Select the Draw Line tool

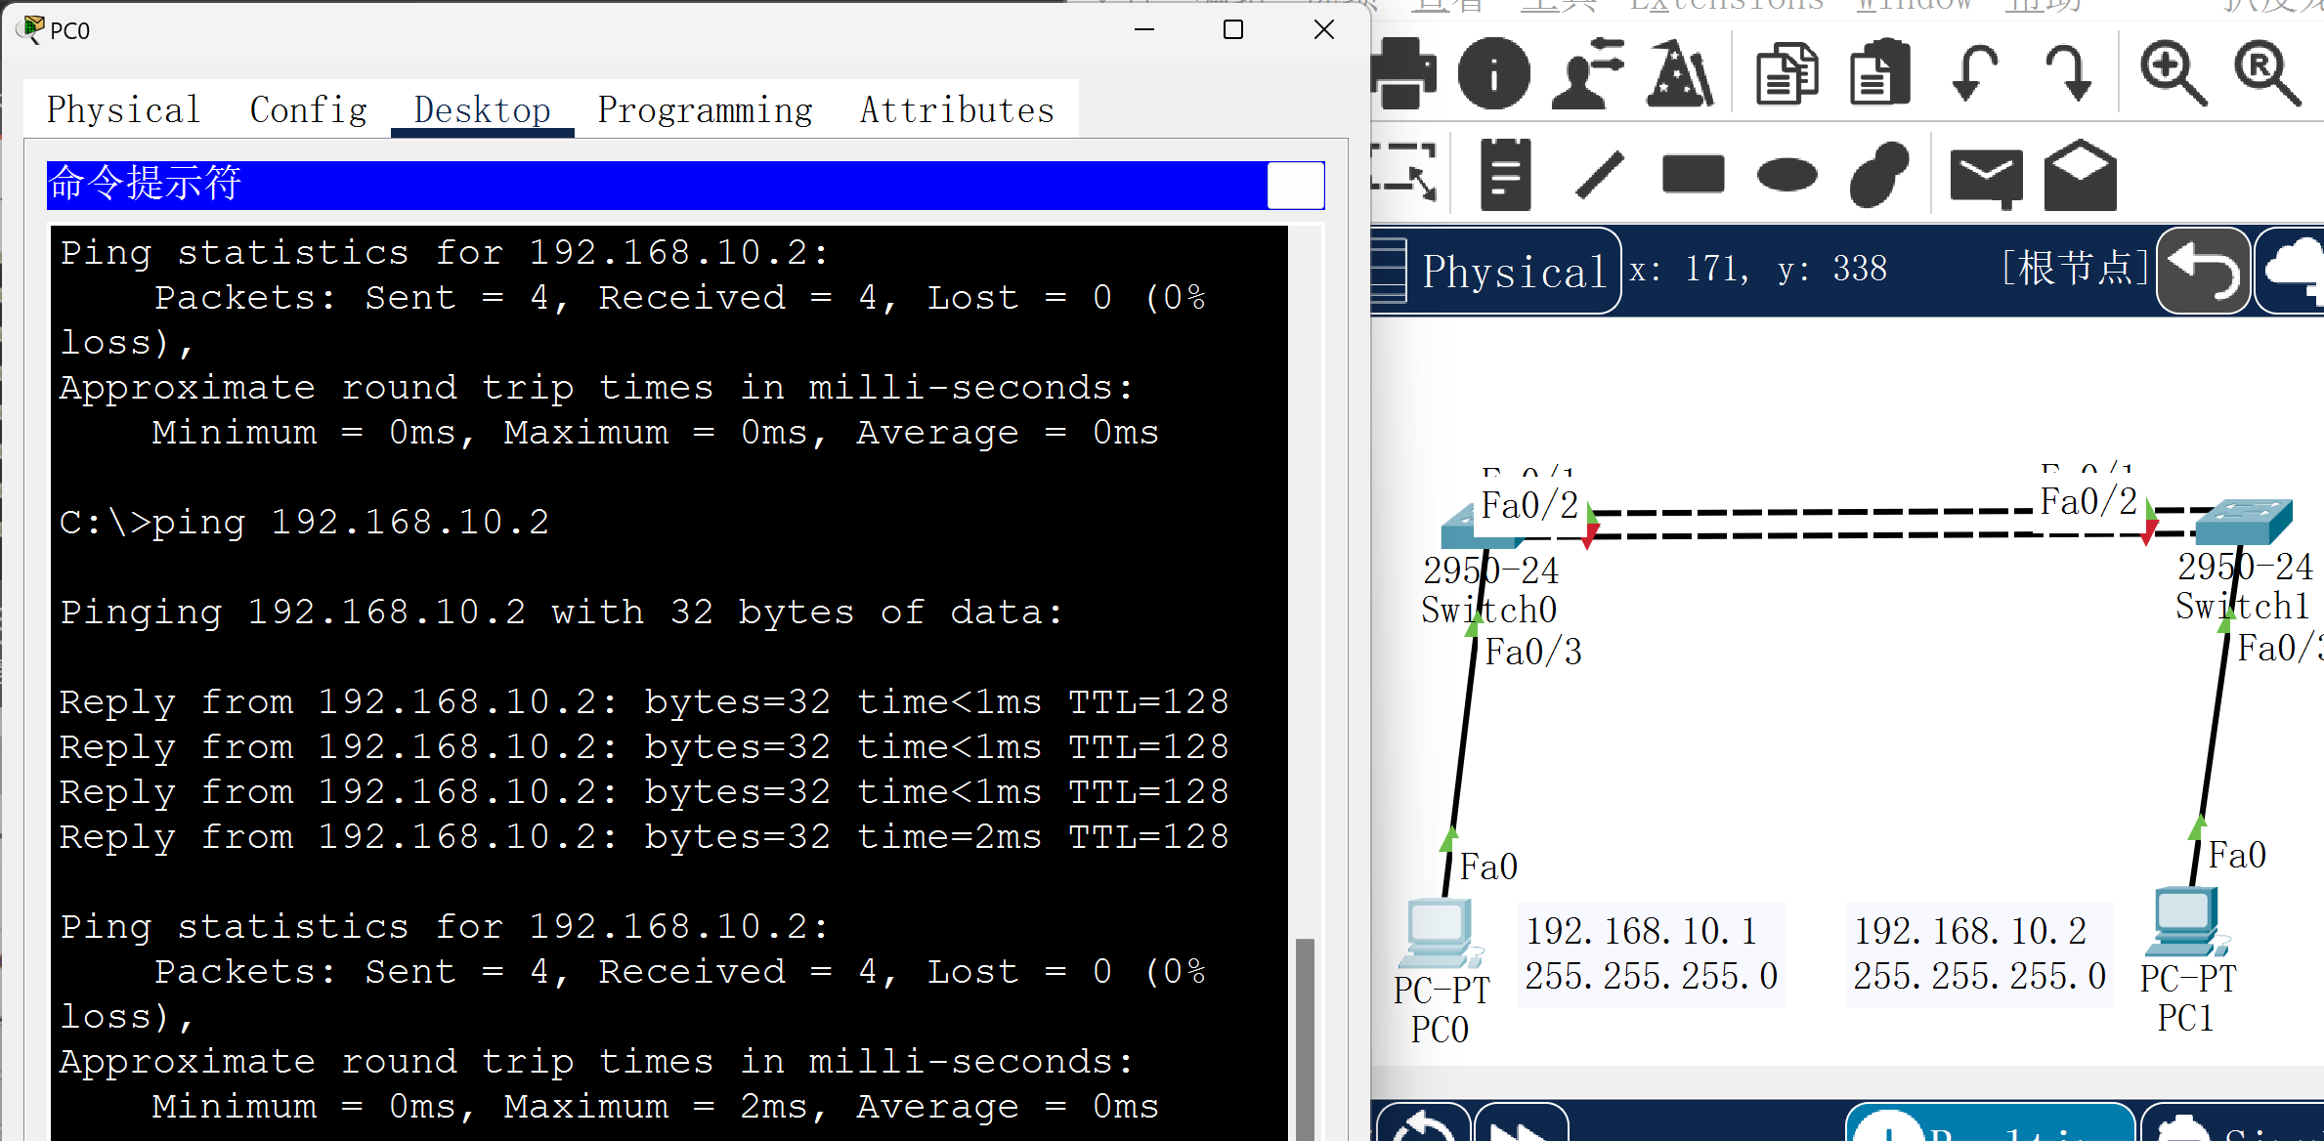tap(1600, 176)
